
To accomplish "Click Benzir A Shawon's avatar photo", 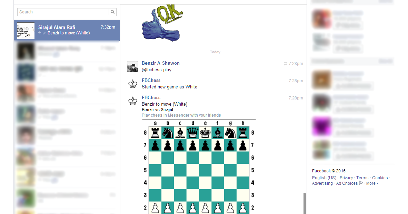I will coord(133,66).
